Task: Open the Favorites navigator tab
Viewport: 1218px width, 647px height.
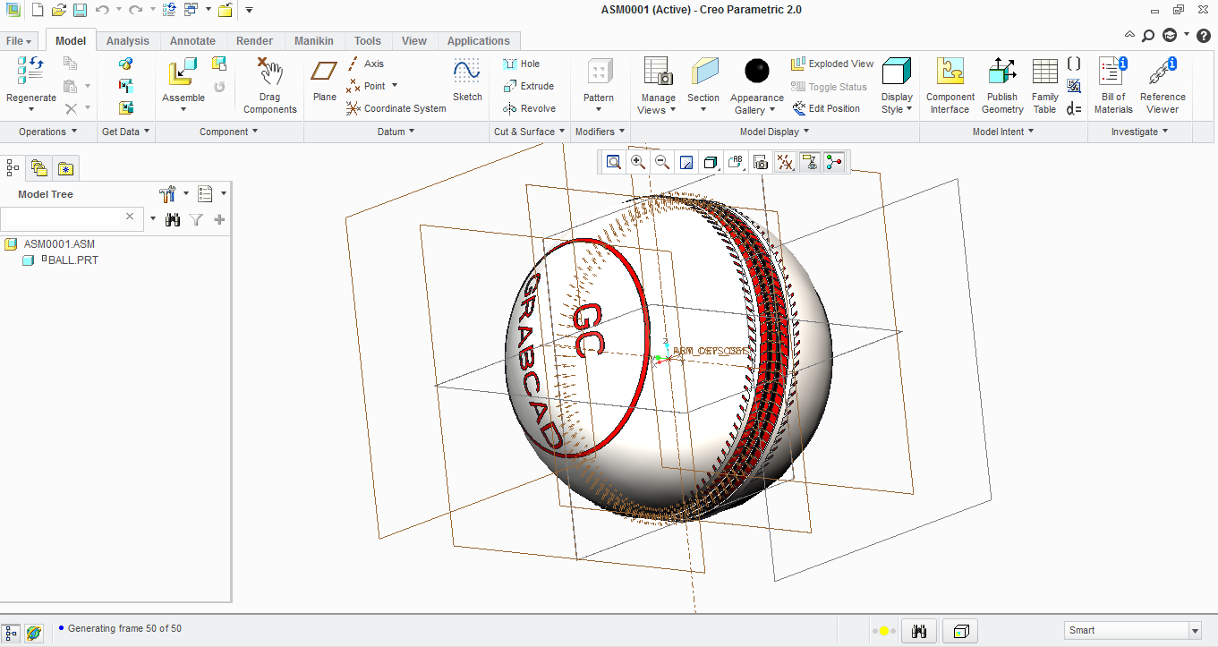Action: 65,167
